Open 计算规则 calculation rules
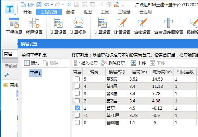 coord(78,26)
